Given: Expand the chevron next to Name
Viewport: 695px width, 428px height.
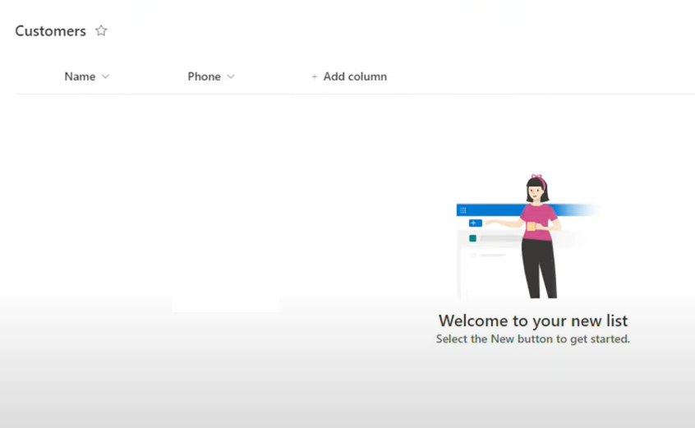Looking at the screenshot, I should 105,76.
